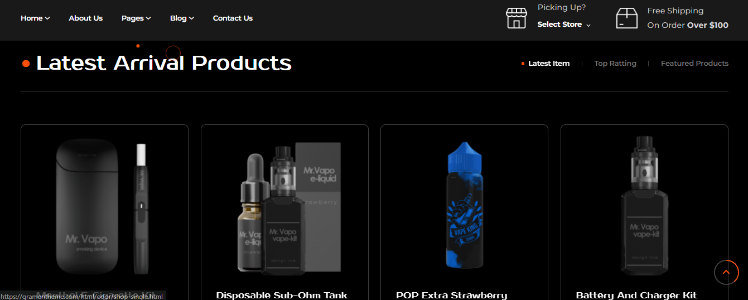The width and height of the screenshot is (748, 300).
Task: Expand the Home menu chevron
Action: [x=47, y=18]
